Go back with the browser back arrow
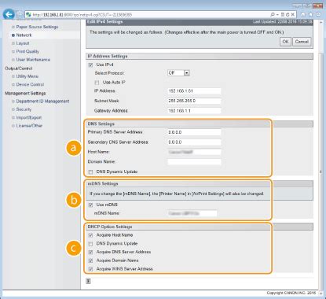 click(9, 14)
